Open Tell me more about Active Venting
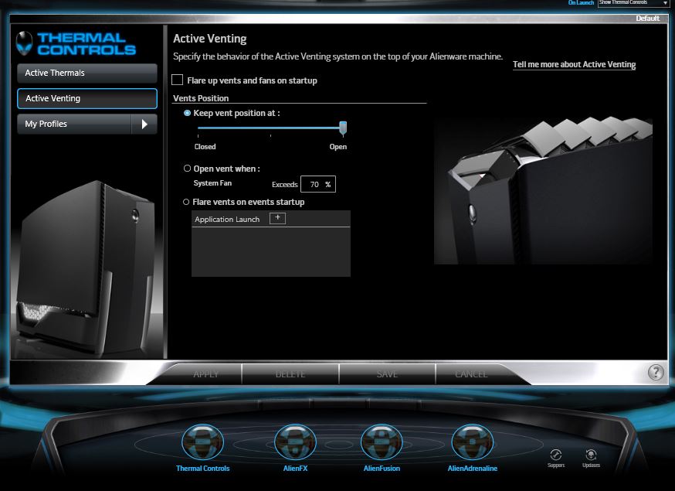Screen dimensions: 675x491 575,65
